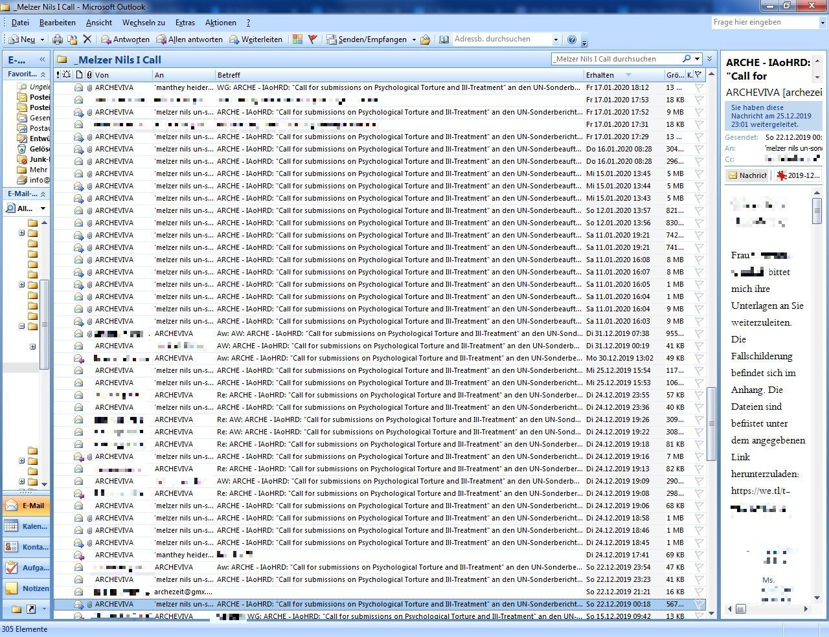Select the Entwürfe favorite folder

tap(33, 139)
